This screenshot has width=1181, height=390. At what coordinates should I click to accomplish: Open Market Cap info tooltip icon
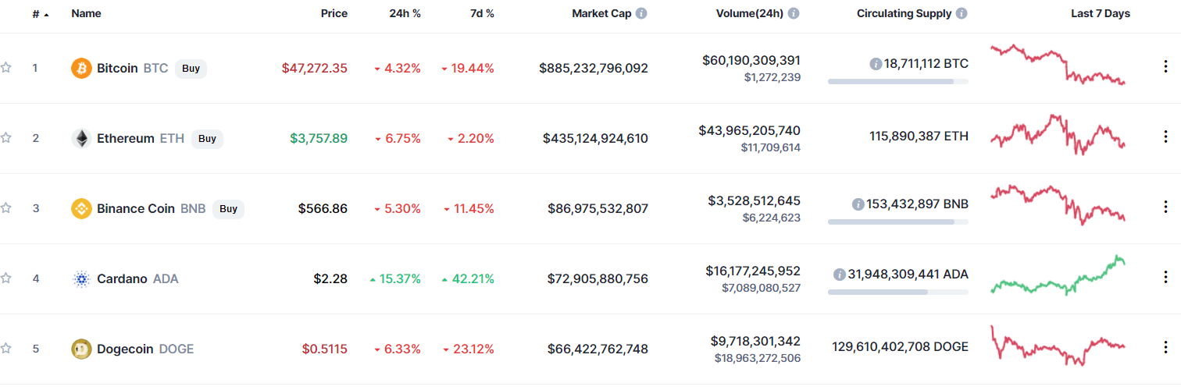point(641,13)
